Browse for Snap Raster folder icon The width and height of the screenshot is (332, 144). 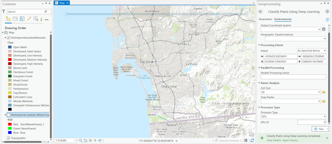(x=324, y=101)
